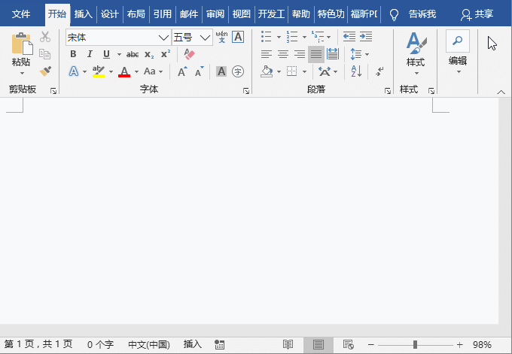This screenshot has width=512, height=354.
Task: Open bullet list style dropdown arrow
Action: 279,37
